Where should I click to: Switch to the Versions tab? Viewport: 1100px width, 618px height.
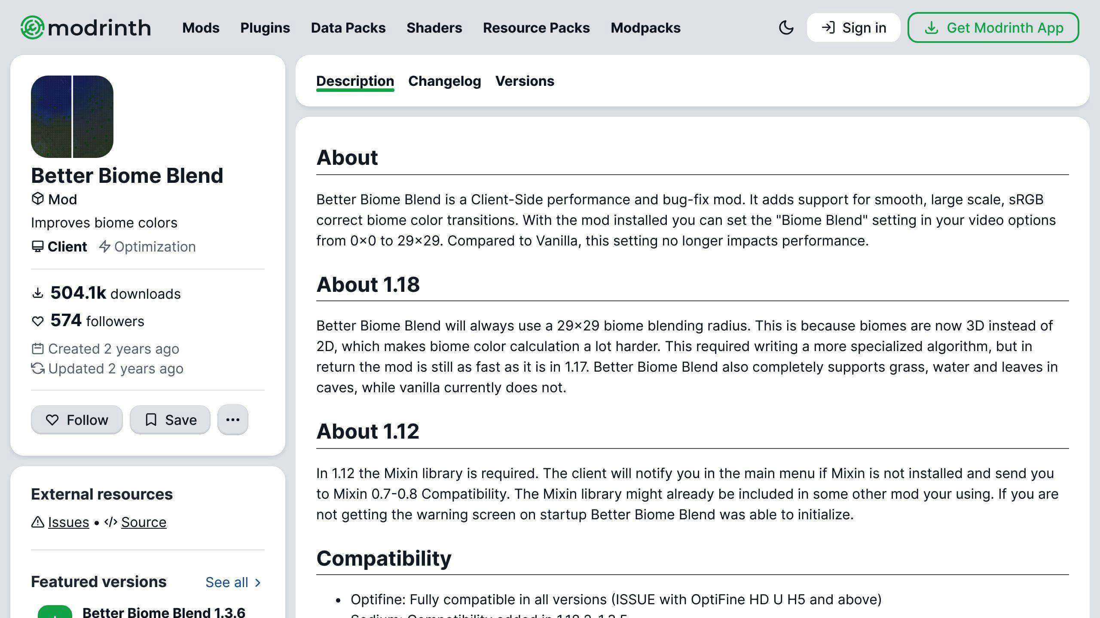click(524, 81)
